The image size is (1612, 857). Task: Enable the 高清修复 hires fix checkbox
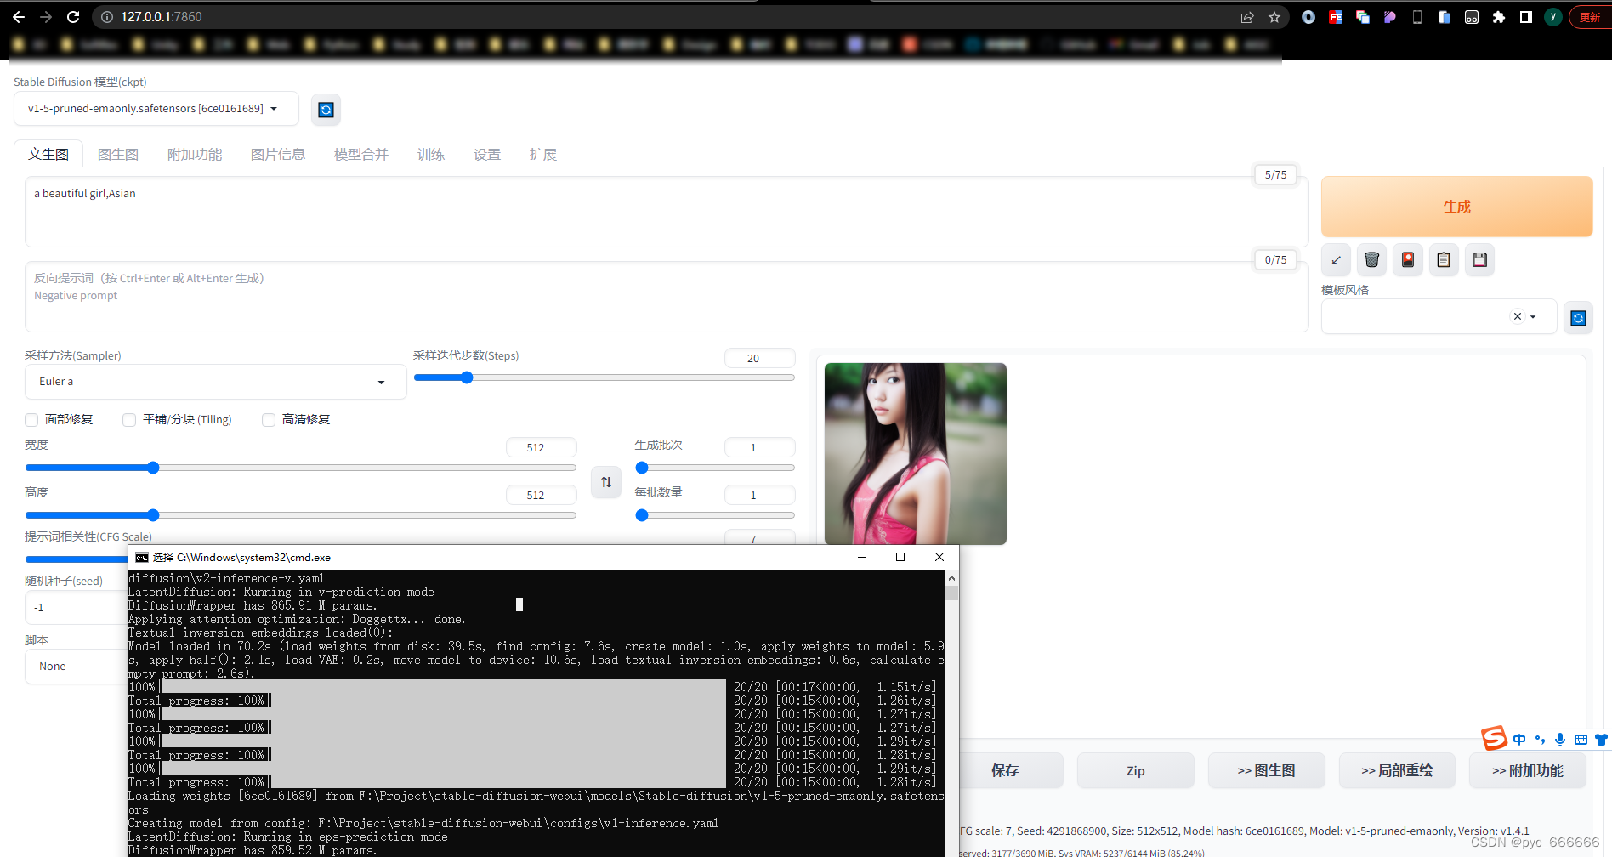(x=269, y=419)
